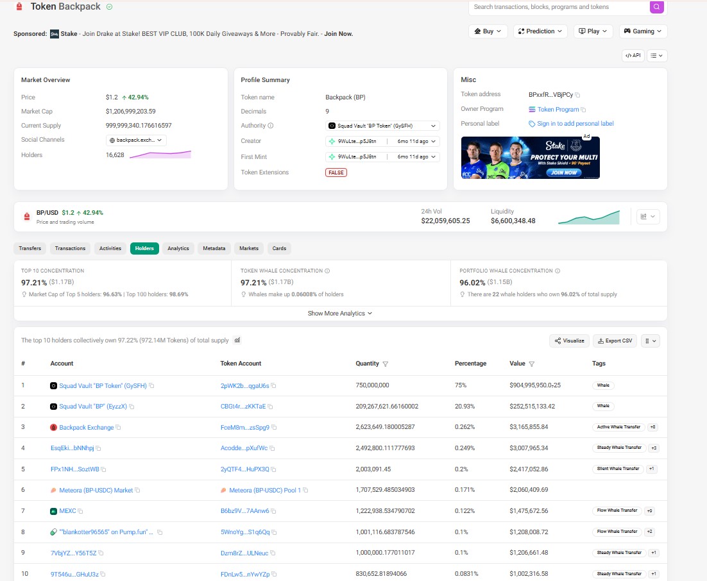
Task: Click the Visualize button
Action: click(570, 341)
